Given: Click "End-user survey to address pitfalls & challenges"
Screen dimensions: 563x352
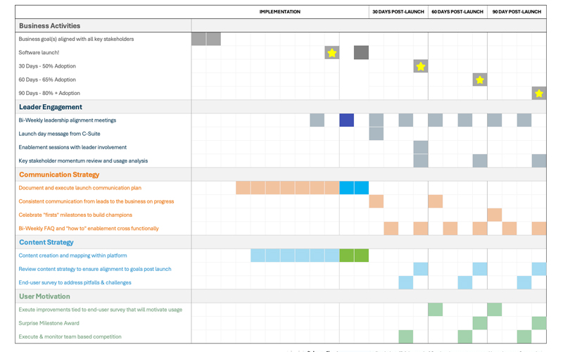Looking at the screenshot, I should tap(75, 283).
